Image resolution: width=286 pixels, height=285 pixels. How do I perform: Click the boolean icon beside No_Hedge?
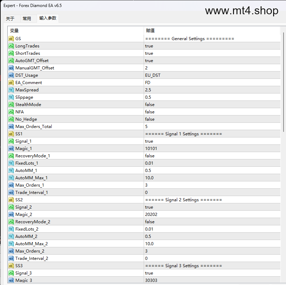pos(11,119)
